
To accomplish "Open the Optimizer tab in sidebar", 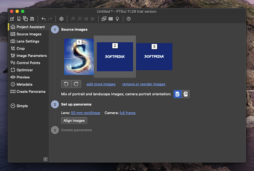I will tap(24, 70).
